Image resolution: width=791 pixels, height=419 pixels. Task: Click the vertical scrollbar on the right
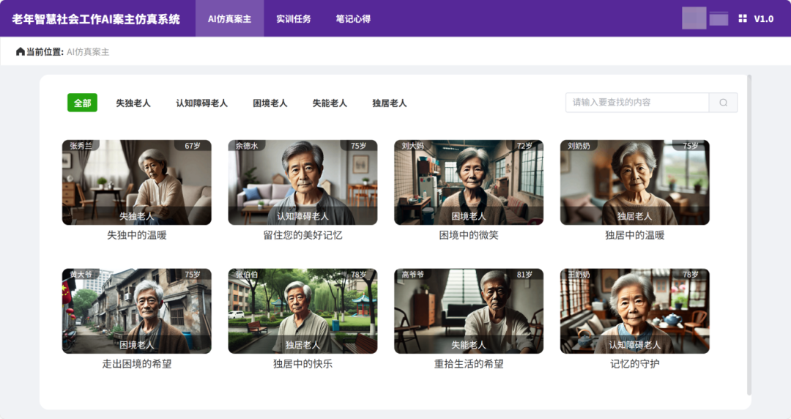click(x=749, y=234)
